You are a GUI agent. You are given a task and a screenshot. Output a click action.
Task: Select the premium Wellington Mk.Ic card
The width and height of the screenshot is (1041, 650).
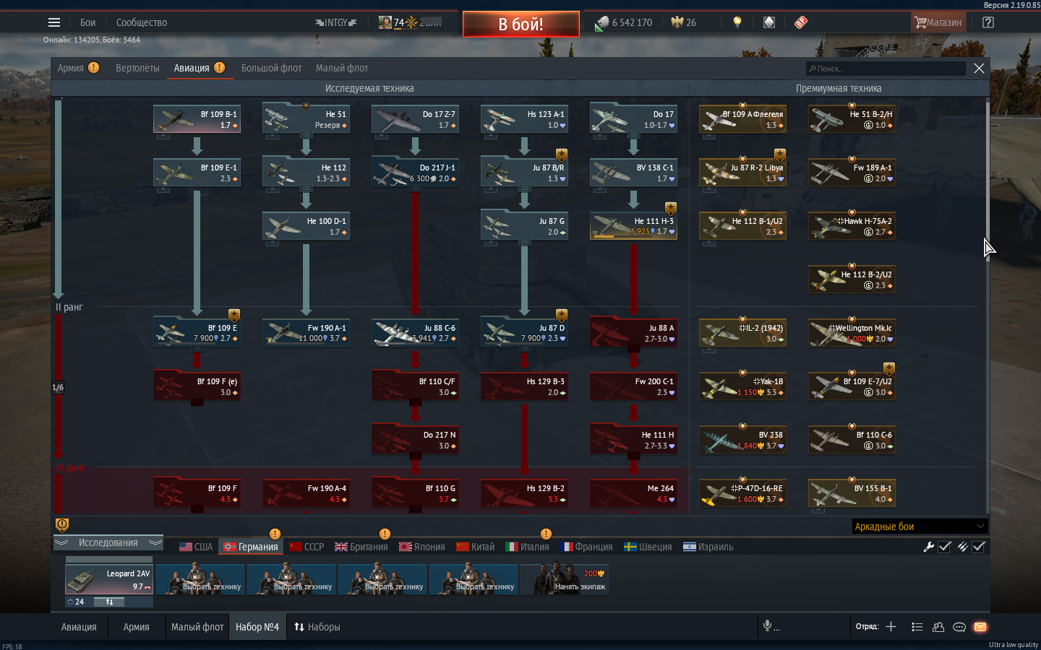click(x=852, y=333)
